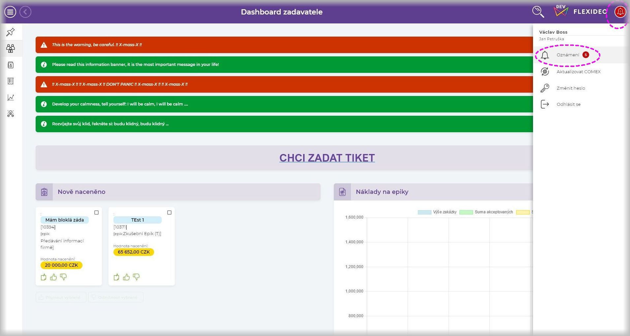Toggle Suma akceptovaných legend swatch
The width and height of the screenshot is (630, 336).
(x=466, y=212)
